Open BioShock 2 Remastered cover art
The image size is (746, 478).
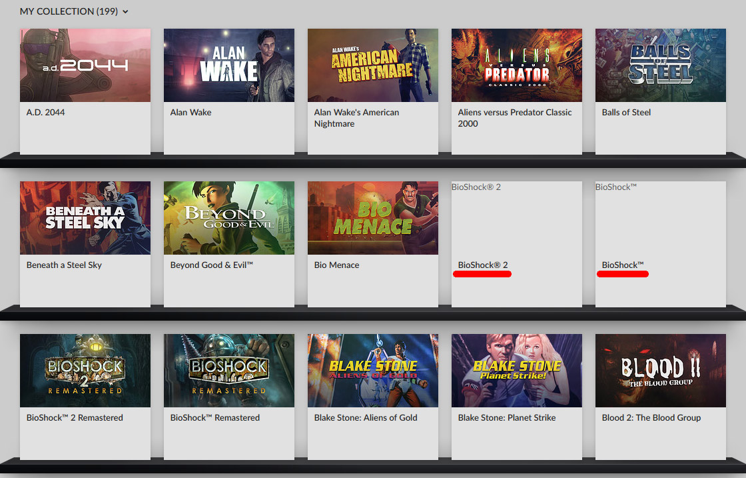[85, 371]
